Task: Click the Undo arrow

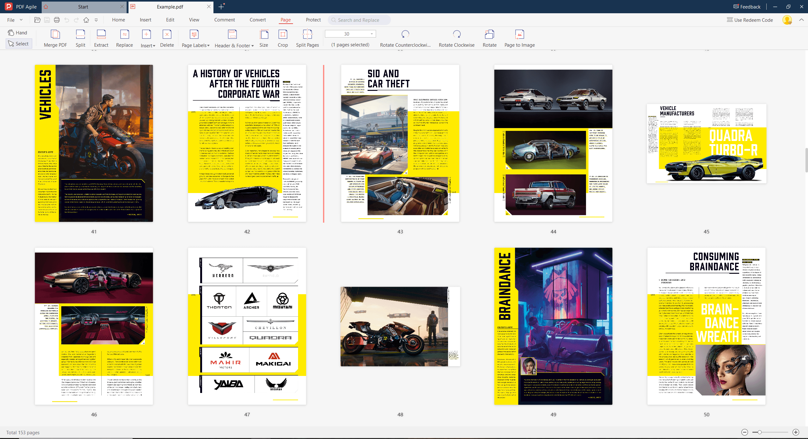Action: click(67, 20)
